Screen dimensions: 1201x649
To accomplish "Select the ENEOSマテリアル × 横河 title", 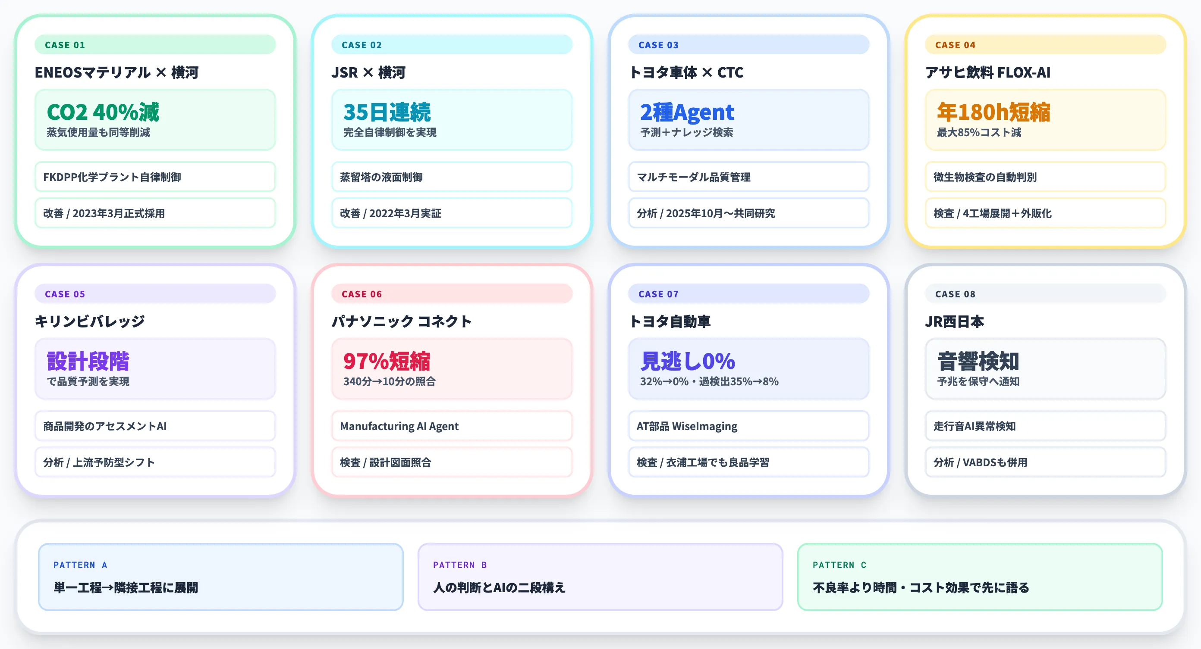I will [x=116, y=72].
